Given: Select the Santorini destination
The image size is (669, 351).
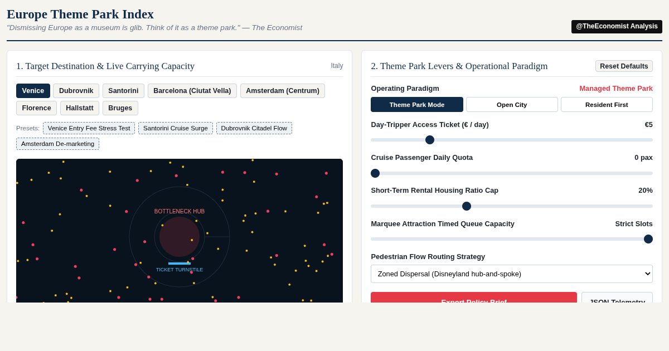Looking at the screenshot, I should pyautogui.click(x=123, y=91).
